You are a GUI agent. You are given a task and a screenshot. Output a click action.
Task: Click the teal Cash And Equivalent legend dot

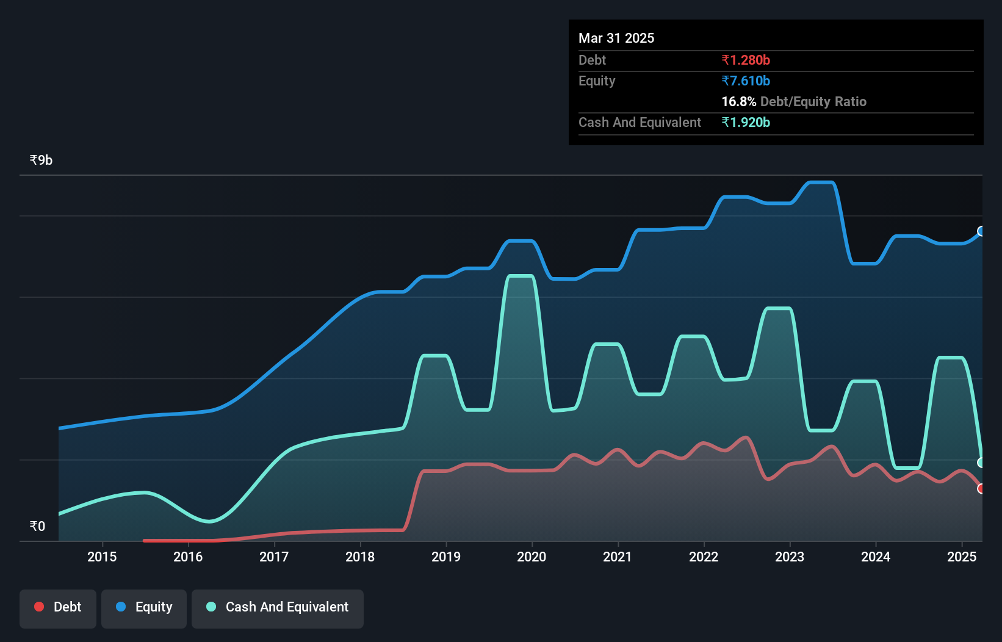click(211, 607)
